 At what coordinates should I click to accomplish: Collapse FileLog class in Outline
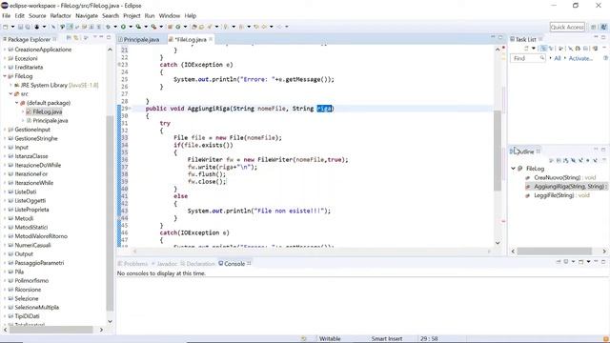[513, 169]
